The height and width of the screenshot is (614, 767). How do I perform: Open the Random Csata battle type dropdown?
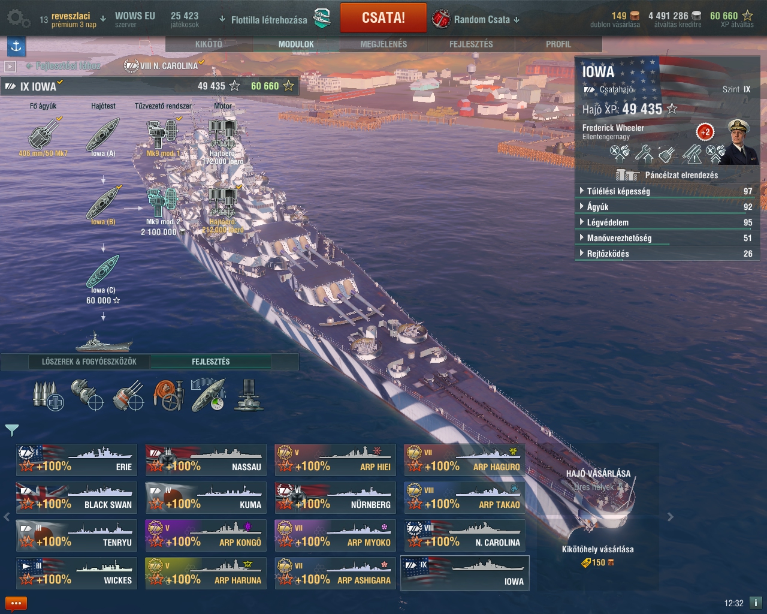477,19
